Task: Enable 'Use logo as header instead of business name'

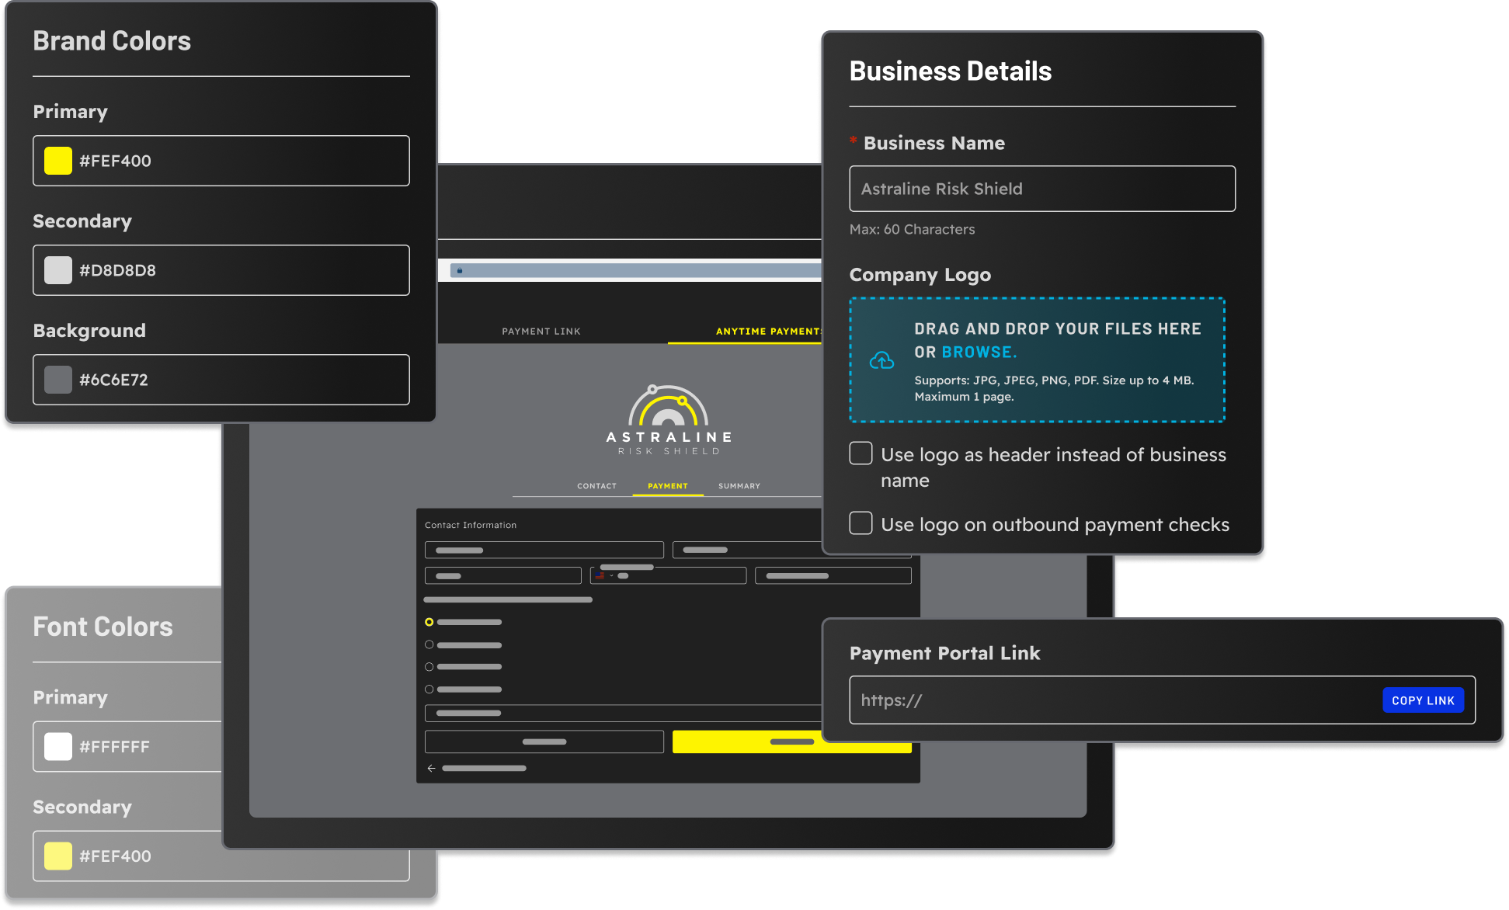Action: [861, 453]
